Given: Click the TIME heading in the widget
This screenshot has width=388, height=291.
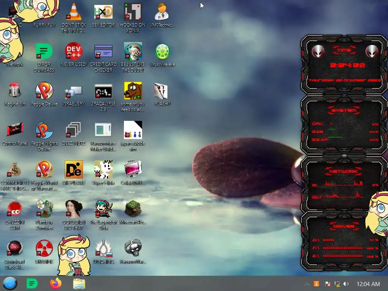Looking at the screenshot, I should point(344,50).
